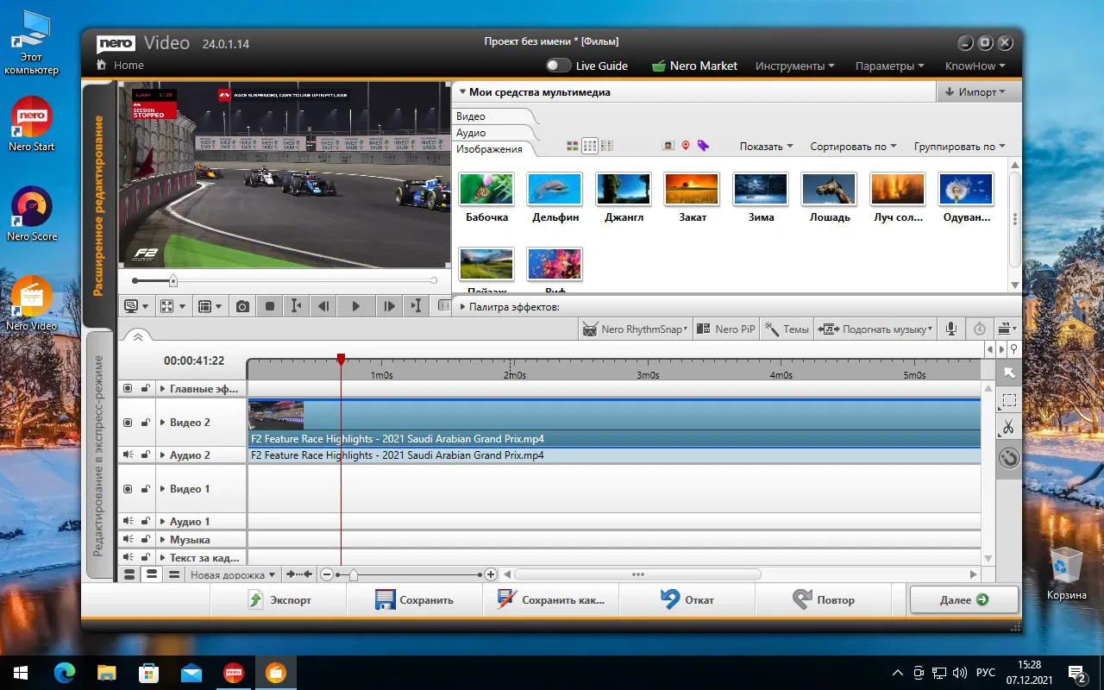Select the Дельфин image thumbnail
The height and width of the screenshot is (690, 1104).
[555, 189]
